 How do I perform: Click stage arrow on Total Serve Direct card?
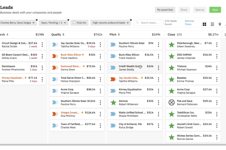pyautogui.click(x=55, y=79)
